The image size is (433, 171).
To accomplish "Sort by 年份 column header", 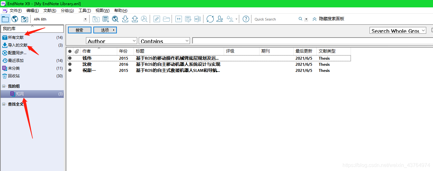I will click(126, 51).
